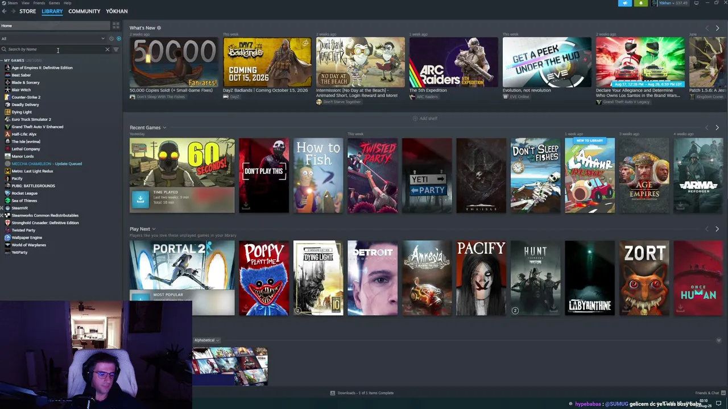Click the Stronghold Crusader list icon
The width and height of the screenshot is (728, 409).
(x=7, y=223)
